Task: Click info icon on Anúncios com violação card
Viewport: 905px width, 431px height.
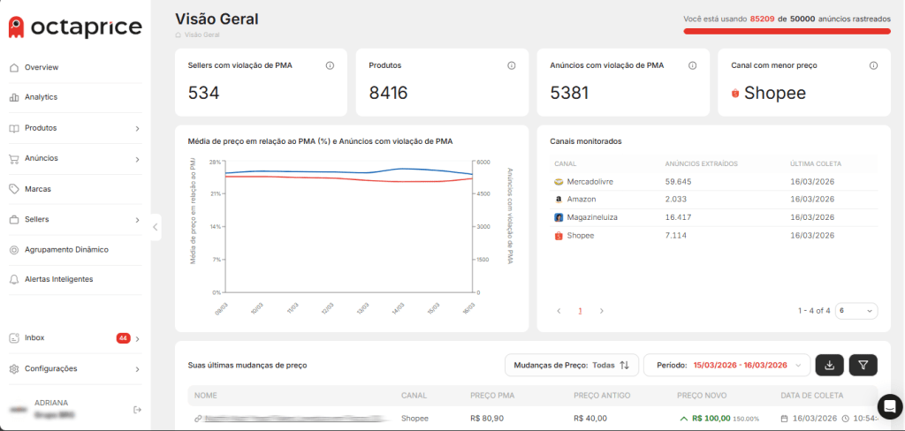Action: pyautogui.click(x=692, y=65)
